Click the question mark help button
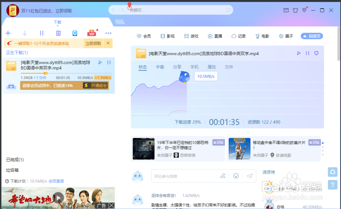 coord(332,185)
